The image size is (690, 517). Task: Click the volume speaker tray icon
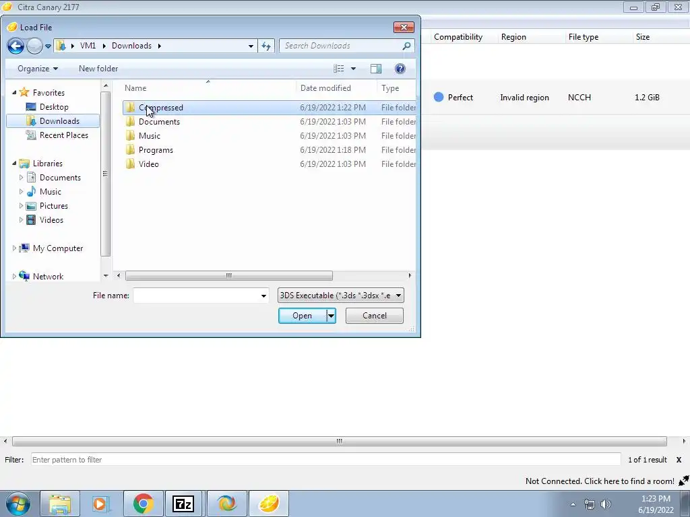click(606, 504)
